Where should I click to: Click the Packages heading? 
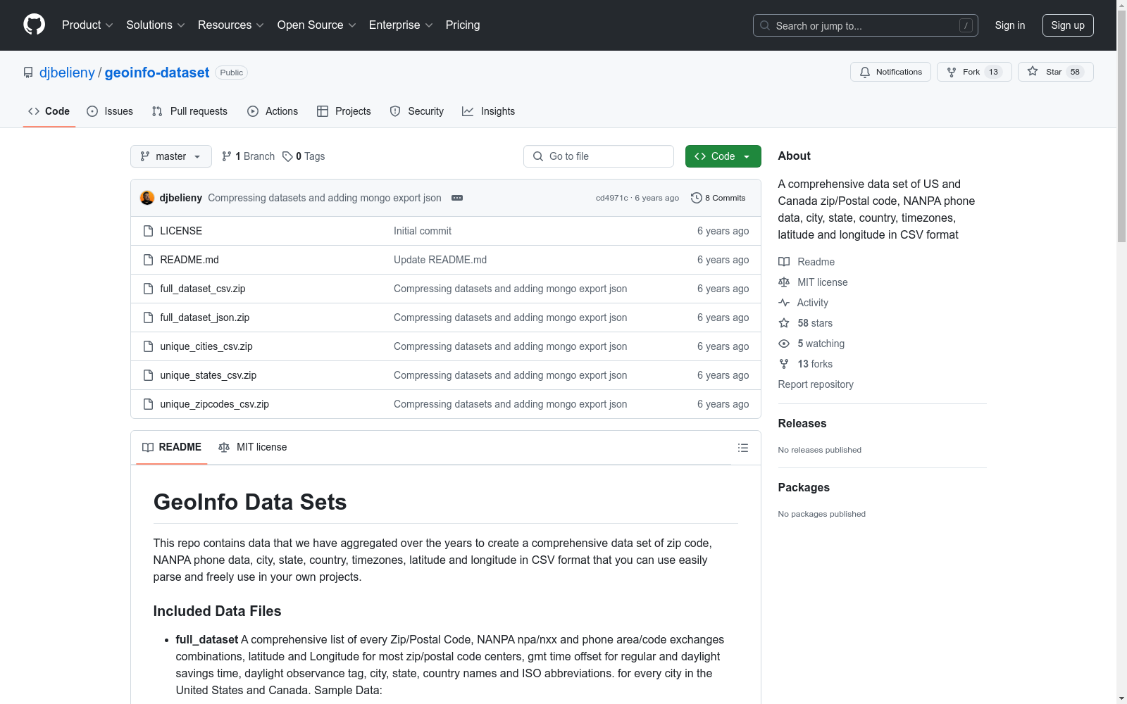pos(804,487)
